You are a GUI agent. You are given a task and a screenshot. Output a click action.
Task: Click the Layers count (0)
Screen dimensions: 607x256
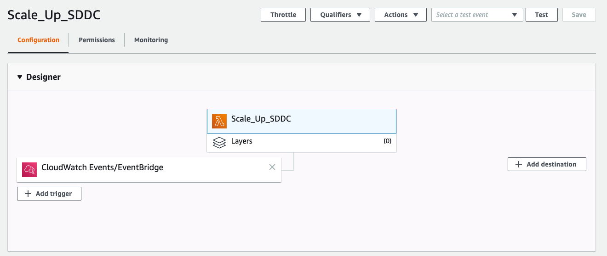[x=387, y=141]
